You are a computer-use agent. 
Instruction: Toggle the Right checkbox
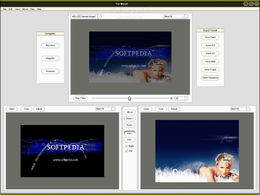(126, 146)
